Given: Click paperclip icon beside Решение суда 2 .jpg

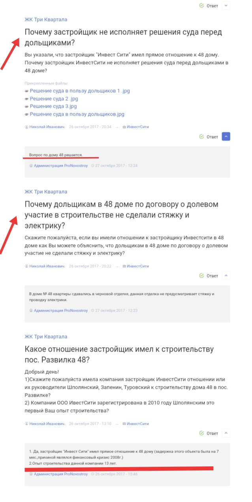Looking at the screenshot, I should [26, 99].
